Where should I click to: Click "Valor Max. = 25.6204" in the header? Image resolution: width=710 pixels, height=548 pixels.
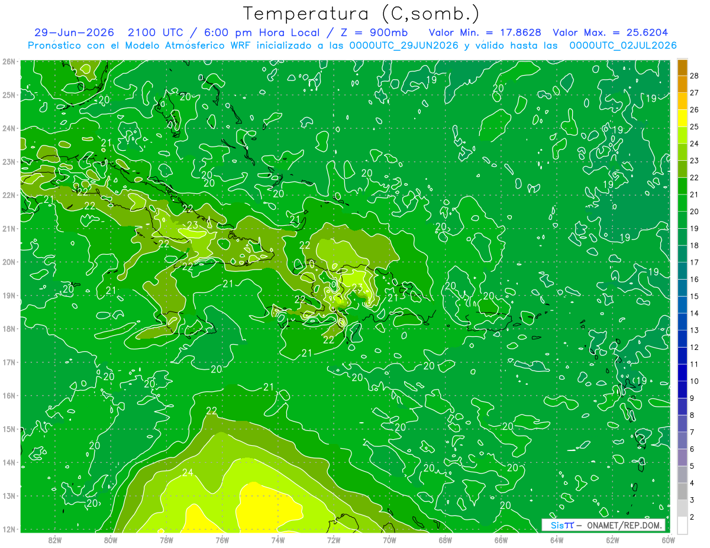(611, 33)
